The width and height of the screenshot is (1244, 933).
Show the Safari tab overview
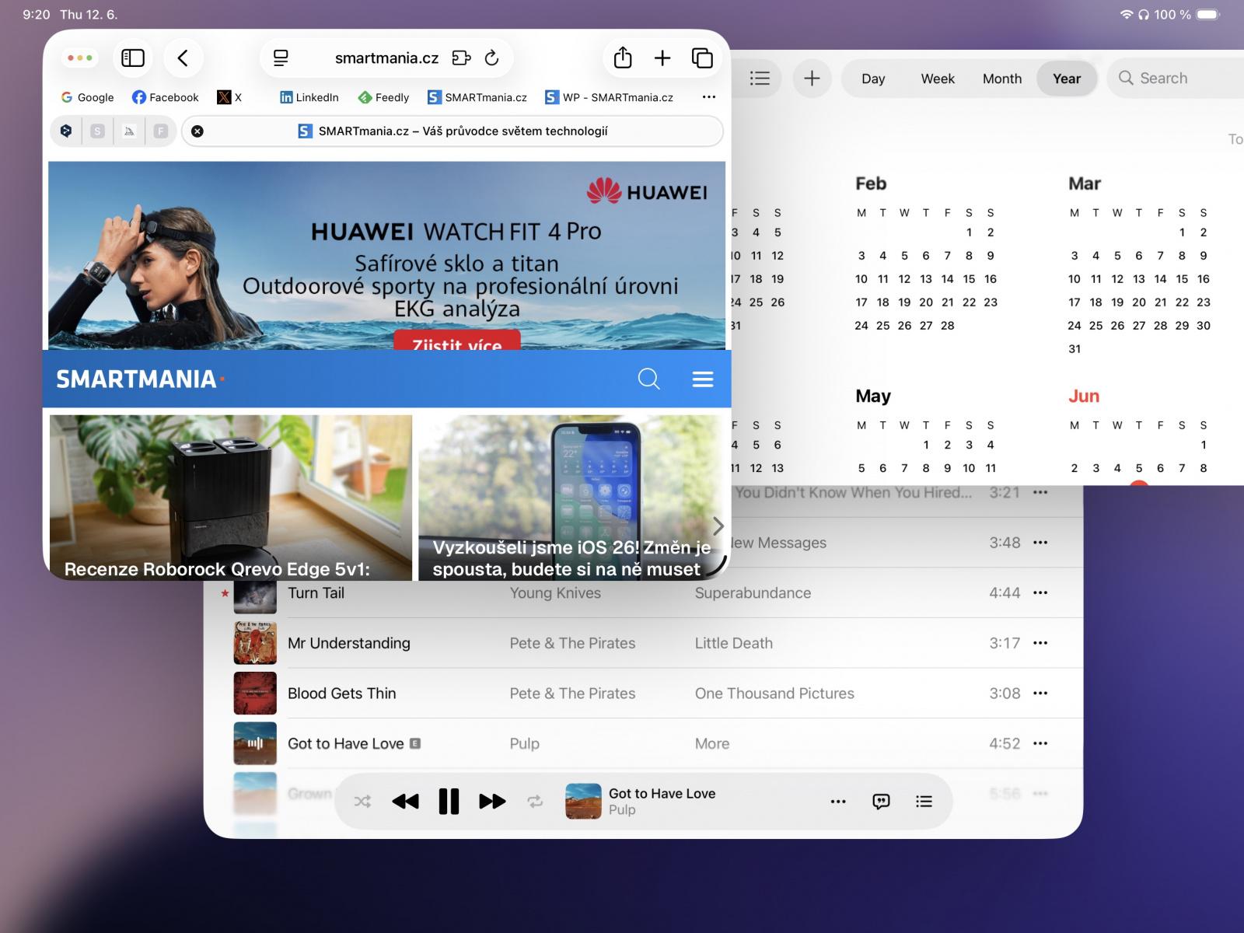(702, 58)
